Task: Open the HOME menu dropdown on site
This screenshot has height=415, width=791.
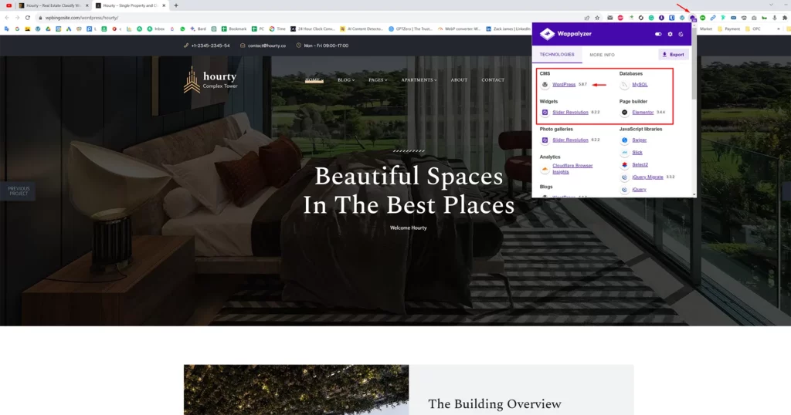Action: point(314,80)
